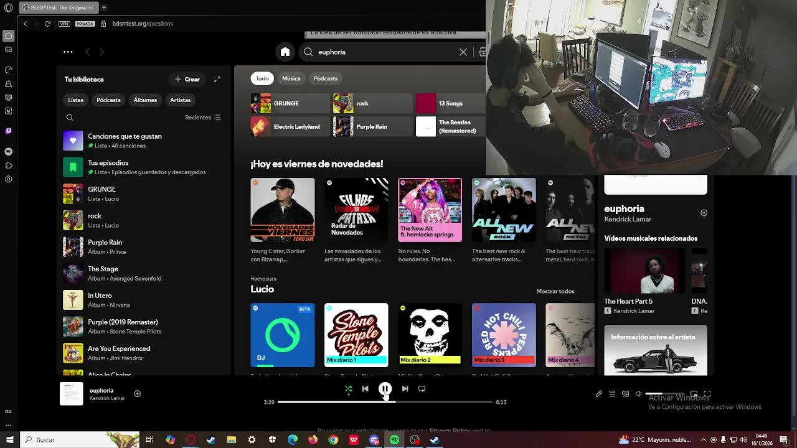Image resolution: width=797 pixels, height=448 pixels.
Task: Open Opera sidebar Spotify player icon
Action: click(x=8, y=152)
